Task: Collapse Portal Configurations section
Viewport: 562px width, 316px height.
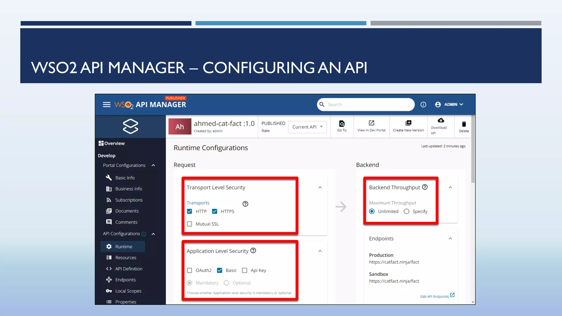Action: coord(153,165)
